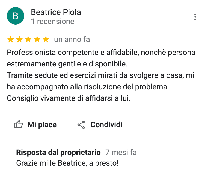Click the share icon beside Condividi
202x176 pixels.
coord(81,125)
